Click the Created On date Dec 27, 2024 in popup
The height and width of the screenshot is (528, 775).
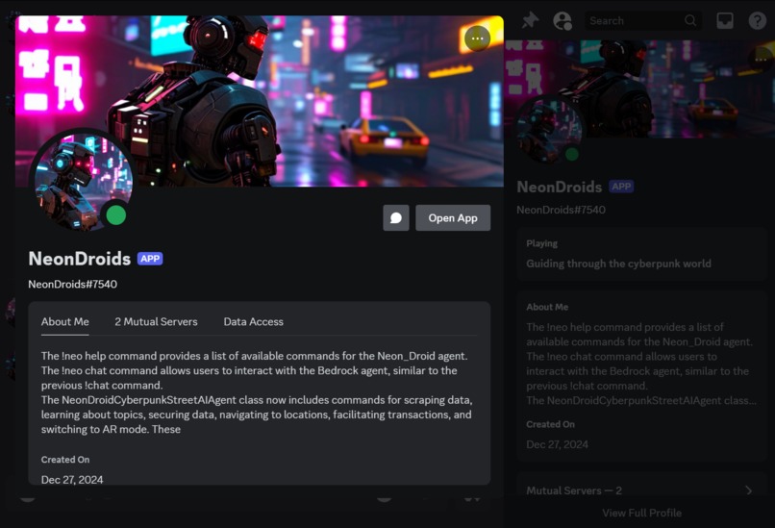(x=72, y=480)
